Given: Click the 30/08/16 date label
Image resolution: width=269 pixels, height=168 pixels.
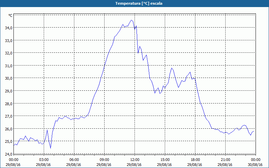Looking at the screenshot, I should [x=255, y=165].
